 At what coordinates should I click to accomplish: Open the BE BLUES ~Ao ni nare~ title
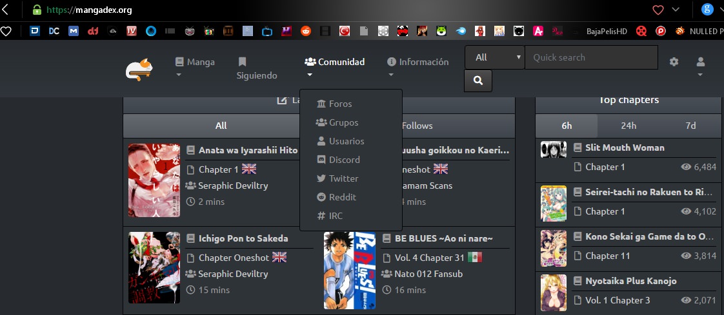coord(443,238)
